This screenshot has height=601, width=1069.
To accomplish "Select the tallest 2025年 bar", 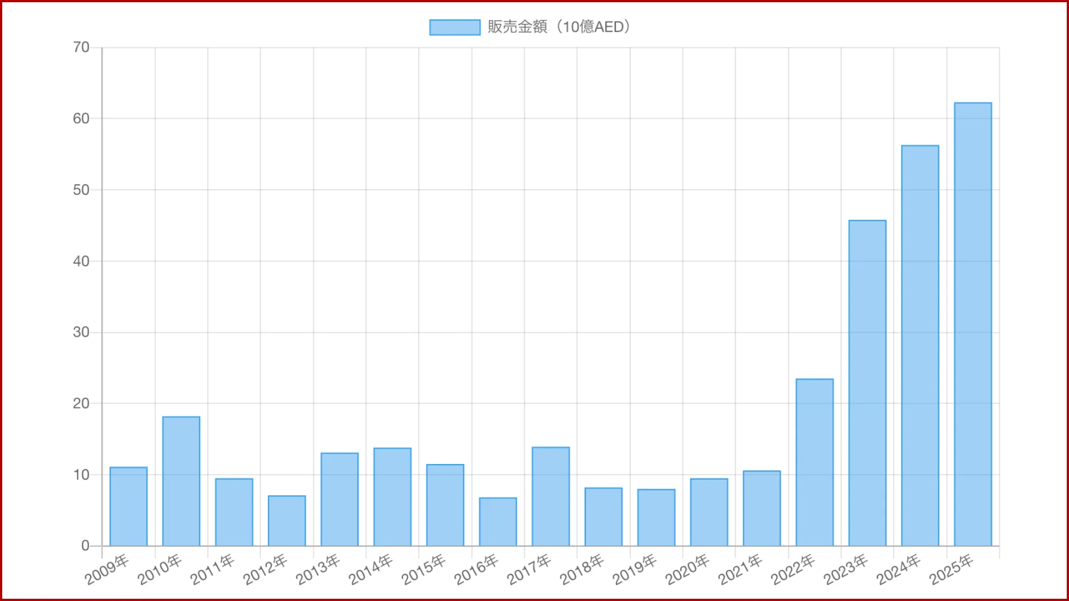I will pos(973,324).
